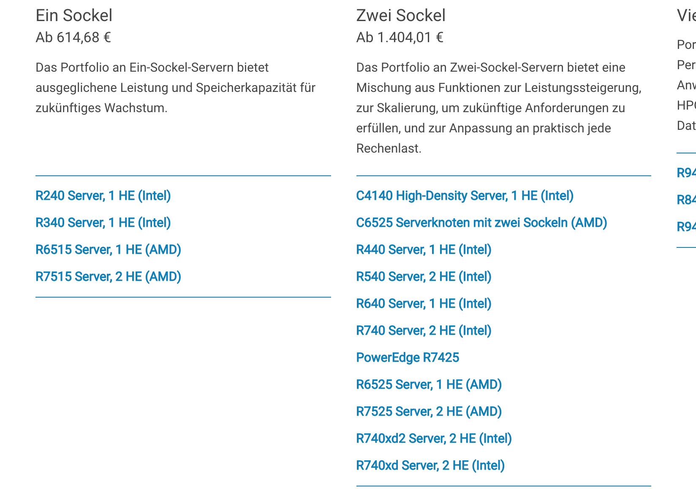Open the R240 Server, 1 HE (Intel) link
This screenshot has width=696, height=489.
[103, 196]
